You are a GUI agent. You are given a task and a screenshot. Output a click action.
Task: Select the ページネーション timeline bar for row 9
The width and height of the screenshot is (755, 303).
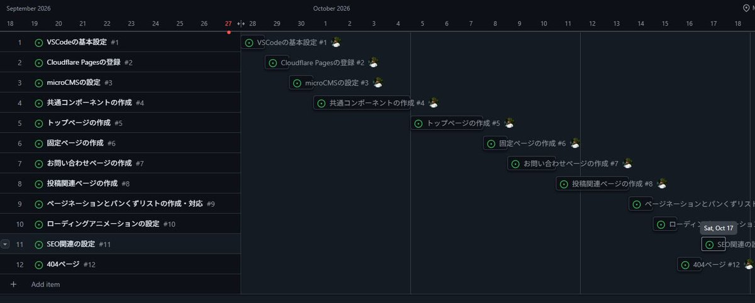point(640,204)
